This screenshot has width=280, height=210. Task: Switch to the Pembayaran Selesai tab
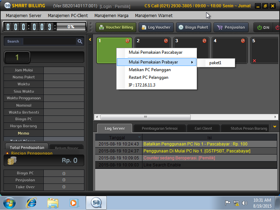[160, 128]
